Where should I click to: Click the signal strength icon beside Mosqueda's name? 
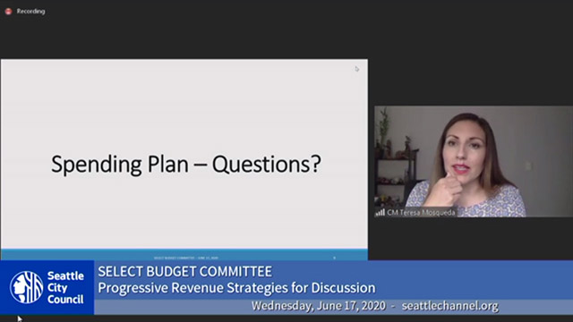[x=380, y=213]
